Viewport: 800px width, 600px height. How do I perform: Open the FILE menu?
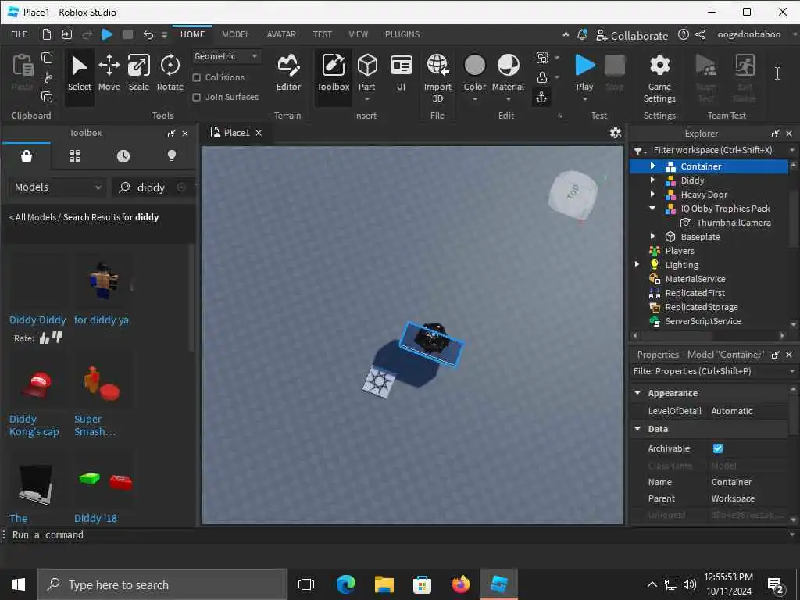[x=20, y=34]
